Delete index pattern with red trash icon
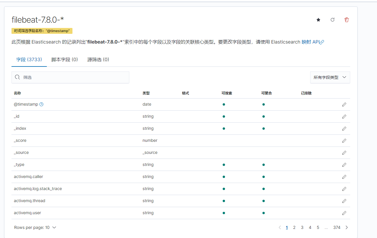This screenshot has width=377, height=238. coord(347,20)
